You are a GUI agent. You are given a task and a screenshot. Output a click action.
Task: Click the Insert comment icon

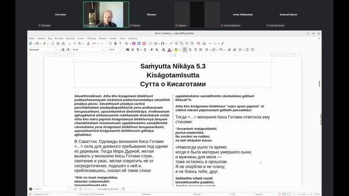coord(198,44)
